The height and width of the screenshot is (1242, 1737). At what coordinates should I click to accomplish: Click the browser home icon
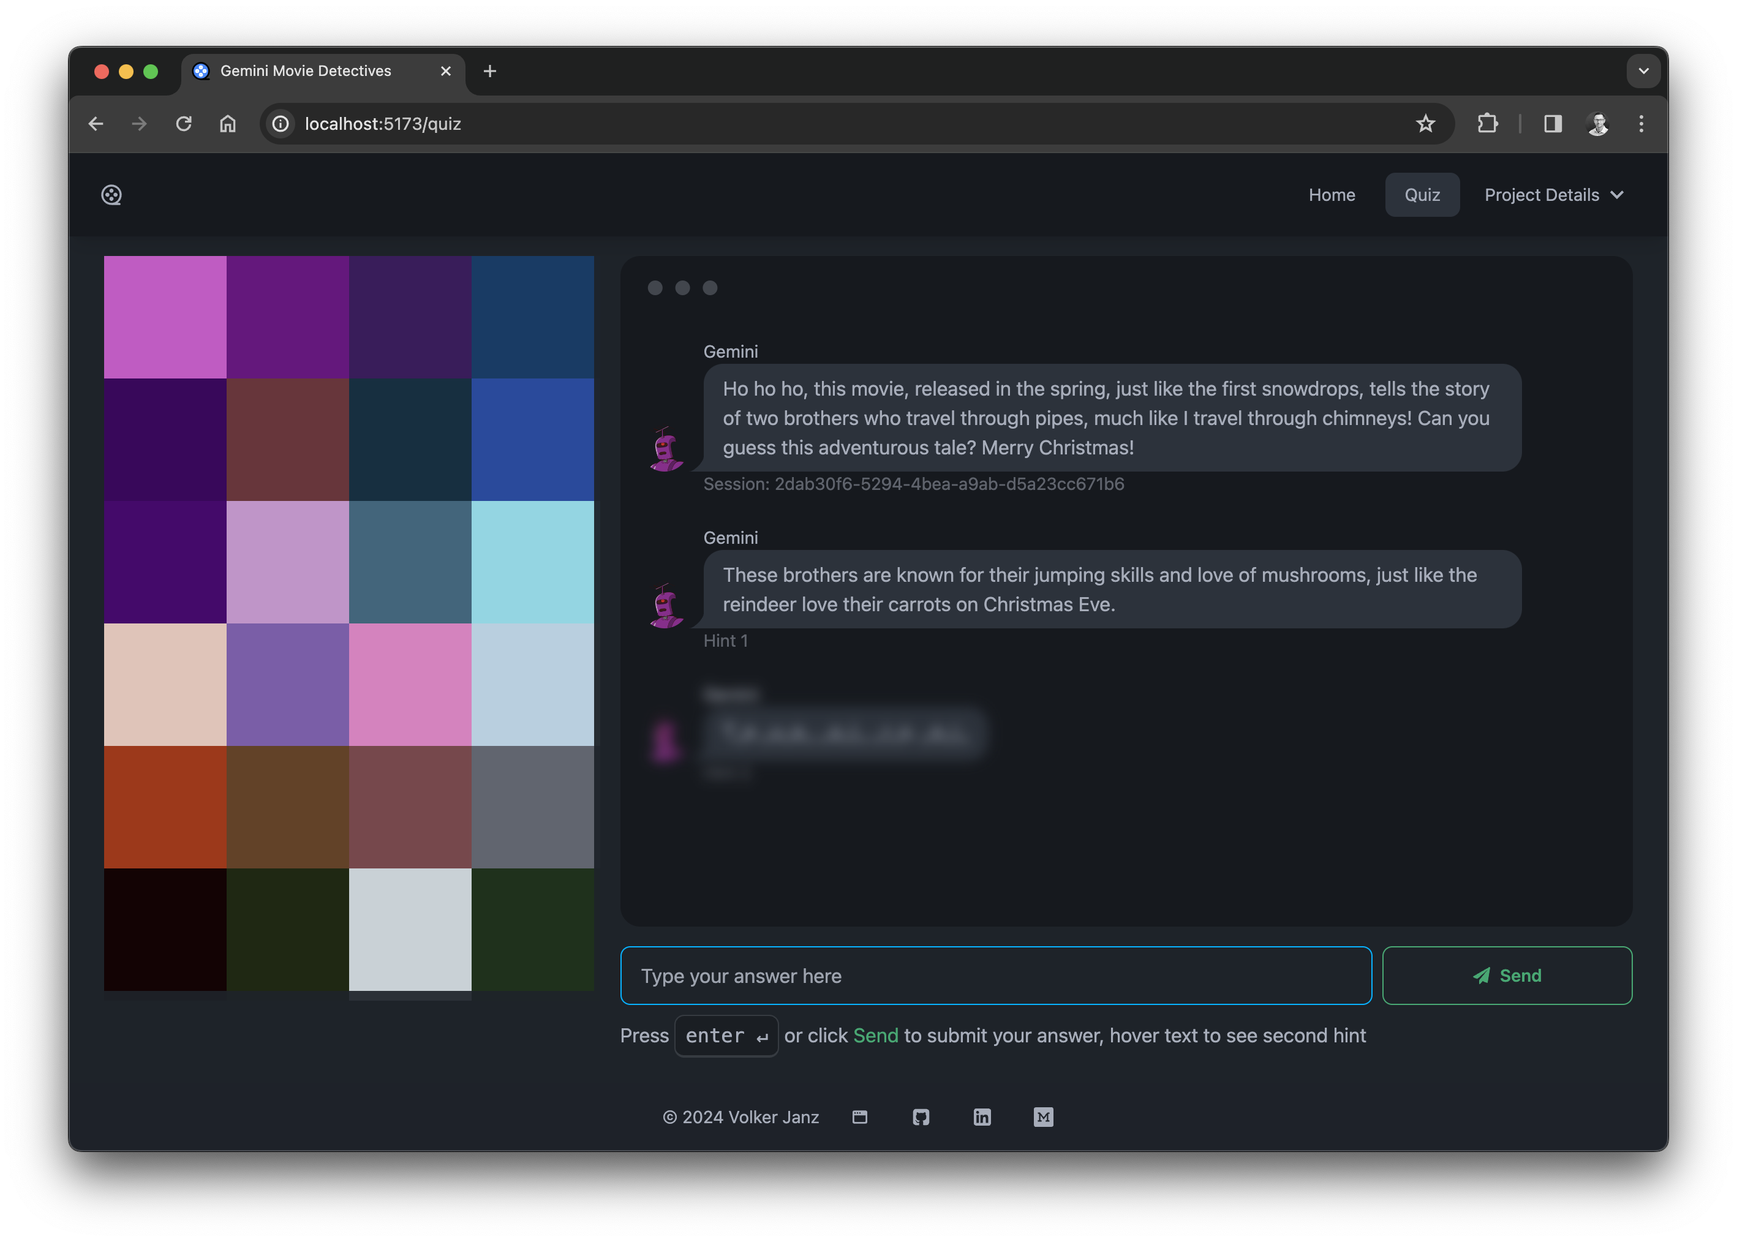(x=228, y=124)
